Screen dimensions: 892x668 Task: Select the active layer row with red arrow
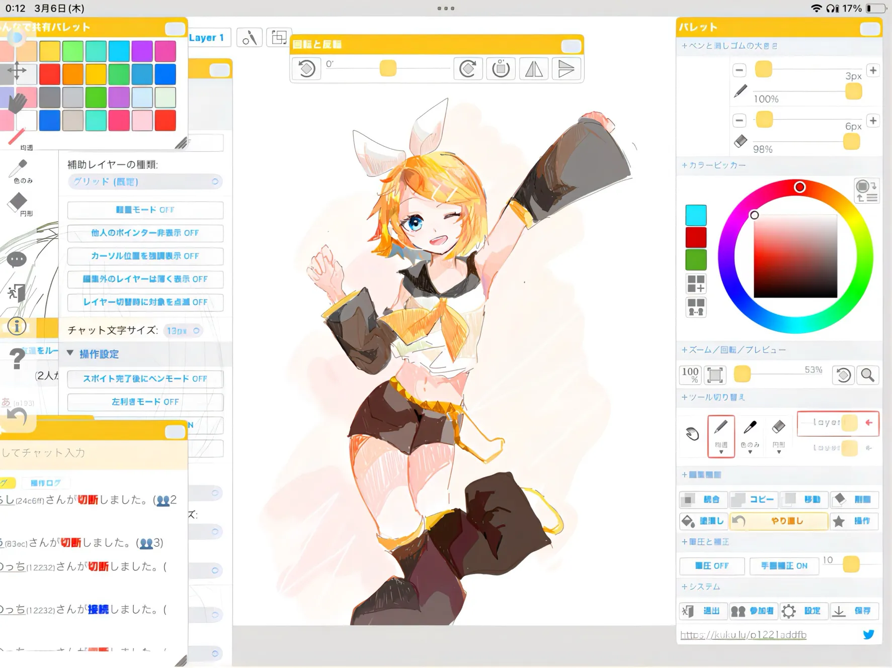click(838, 423)
